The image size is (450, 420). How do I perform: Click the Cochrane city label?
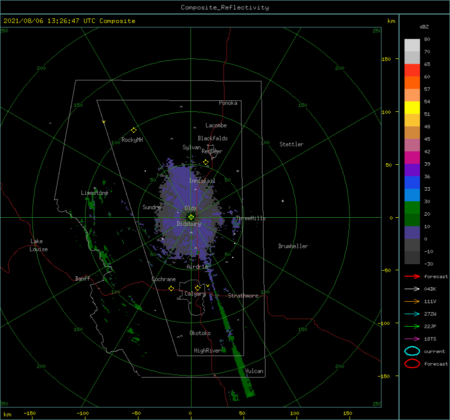tap(163, 279)
